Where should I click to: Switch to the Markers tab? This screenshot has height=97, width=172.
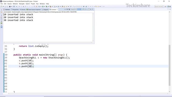[x=6, y=10]
